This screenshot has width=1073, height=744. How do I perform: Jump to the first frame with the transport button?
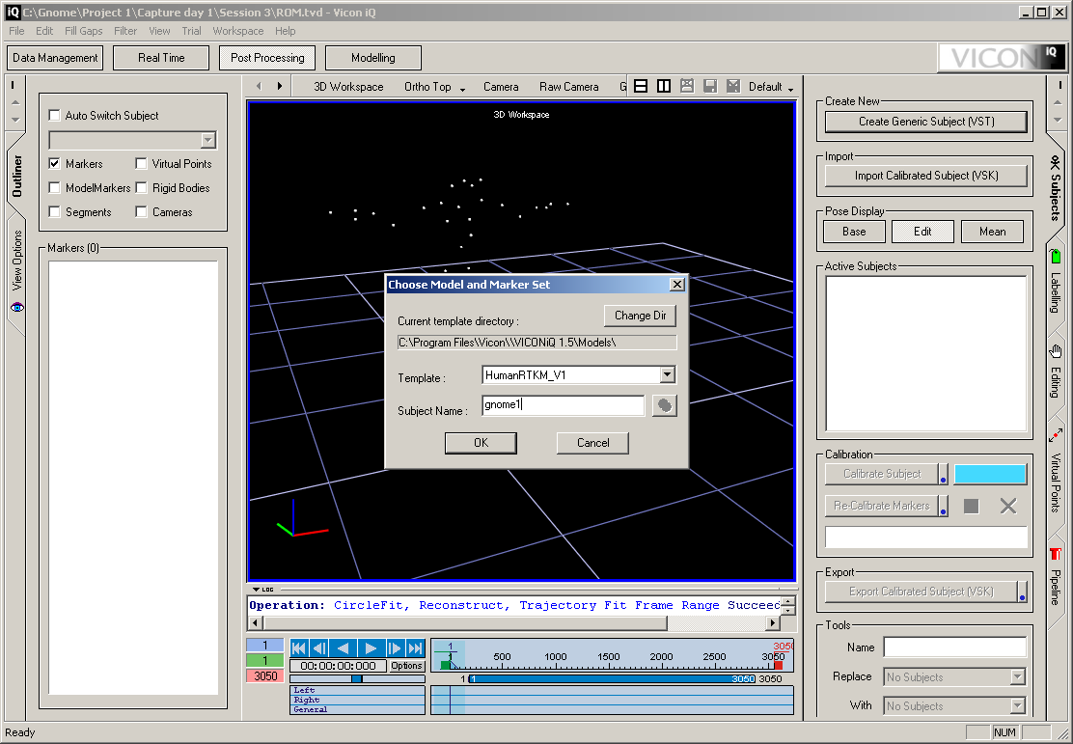point(299,648)
